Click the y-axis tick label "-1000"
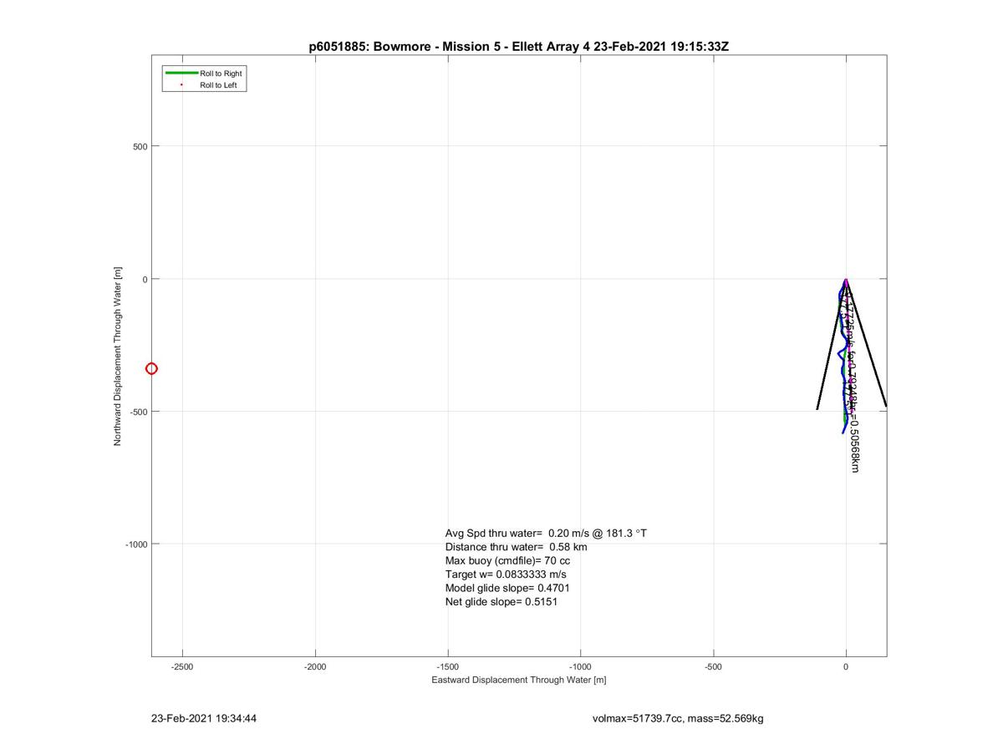Viewport: 1003px width, 739px height. point(136,544)
